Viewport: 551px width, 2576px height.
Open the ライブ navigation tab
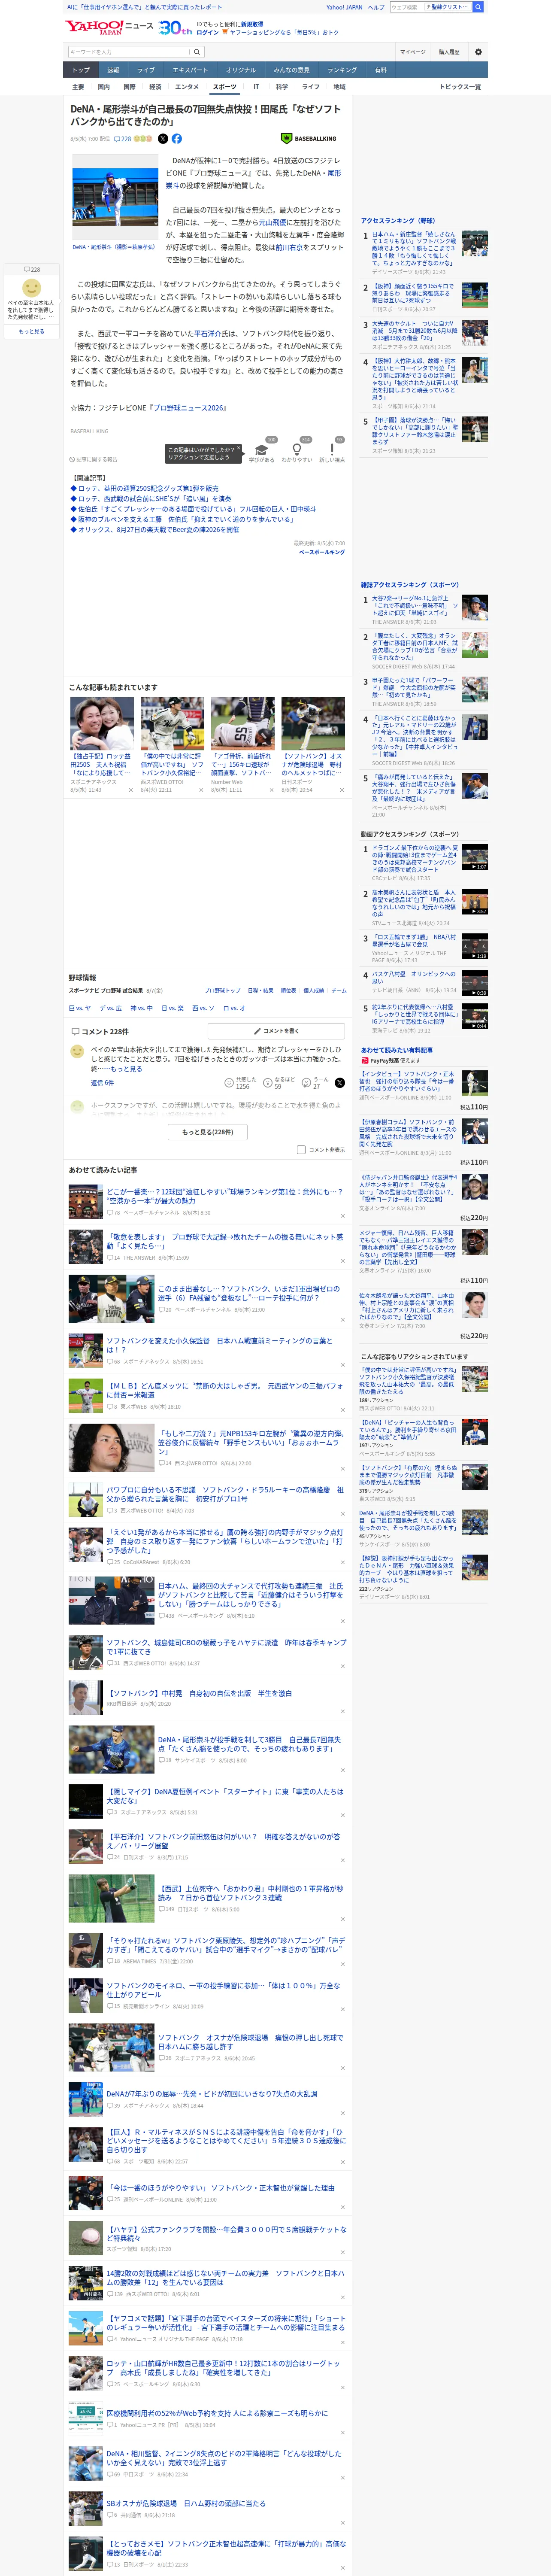point(146,70)
